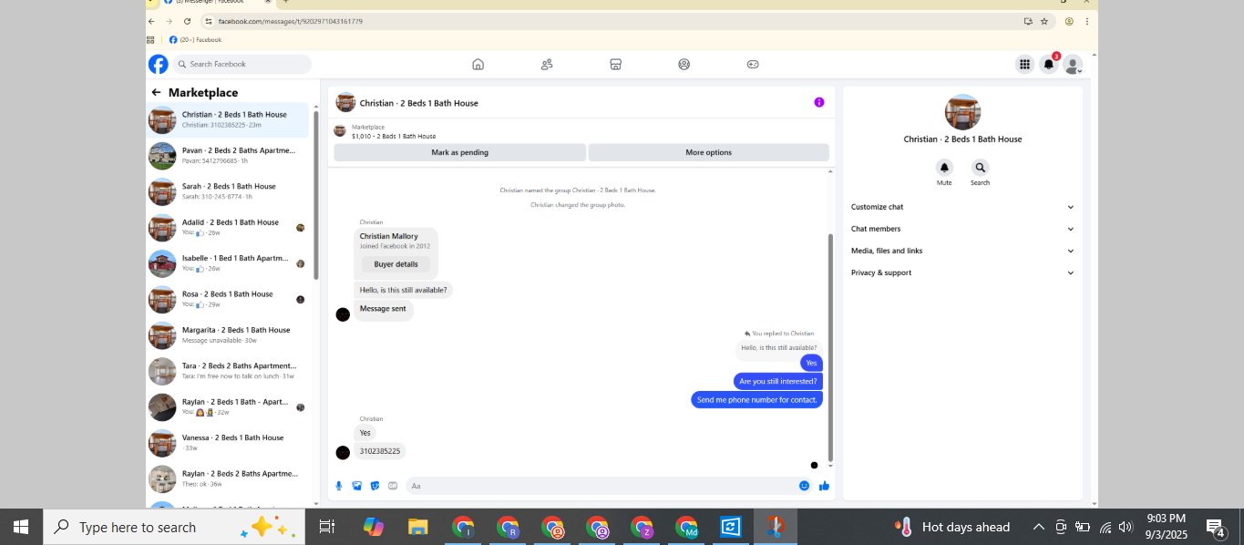Open the Rosa 2 Beds 1 Bath House chat
The height and width of the screenshot is (545, 1244).
[x=228, y=299]
